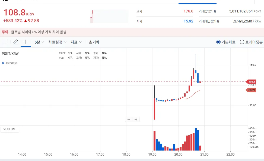Select the 트레이딩뷰 radio button
The width and height of the screenshot is (264, 161).
click(242, 42)
